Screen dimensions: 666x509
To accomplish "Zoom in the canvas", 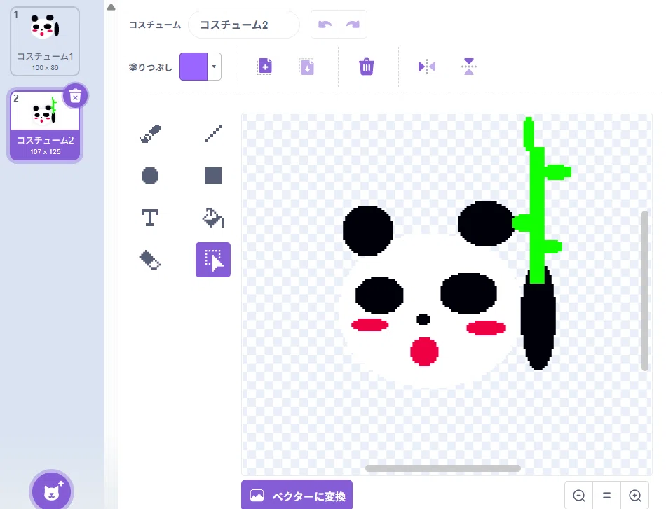I will coord(635,495).
